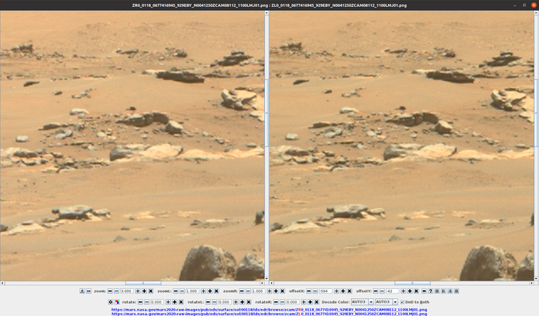Click the rotate value field
Screen dimensions: 539x316
[157, 302]
